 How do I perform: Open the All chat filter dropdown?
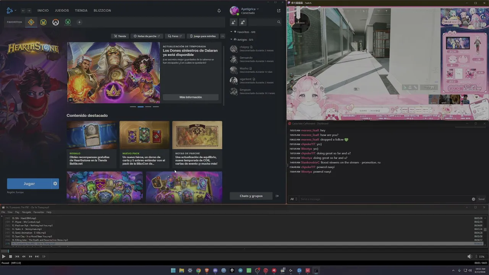point(293,199)
